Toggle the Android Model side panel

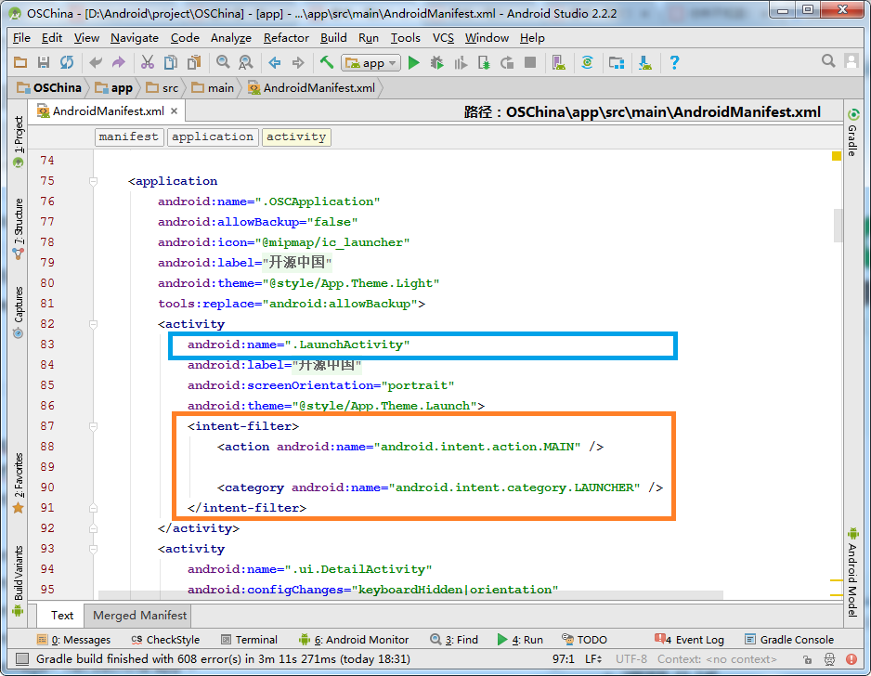[852, 572]
